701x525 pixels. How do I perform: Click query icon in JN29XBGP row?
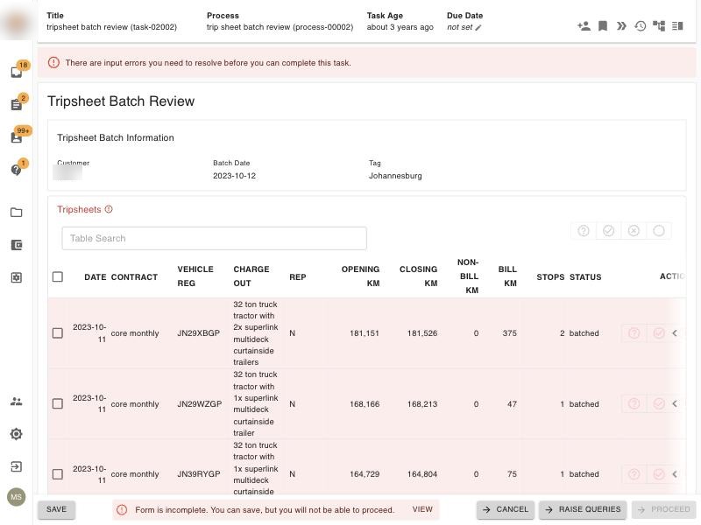pyautogui.click(x=634, y=333)
